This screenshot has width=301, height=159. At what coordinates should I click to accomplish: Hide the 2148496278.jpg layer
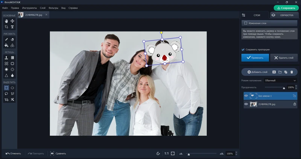pos(246,104)
